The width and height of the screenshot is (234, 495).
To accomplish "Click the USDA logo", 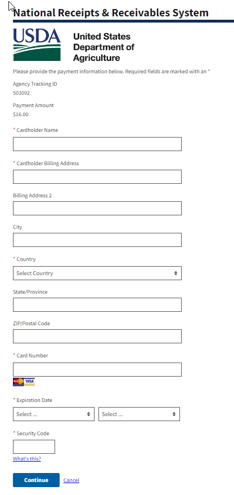I will pos(37,45).
